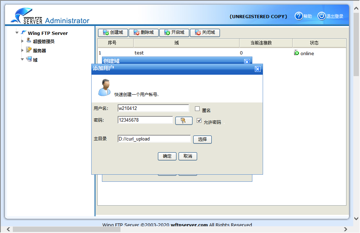
Task: Click the 选择 button to browse home directory
Action: [x=202, y=139]
